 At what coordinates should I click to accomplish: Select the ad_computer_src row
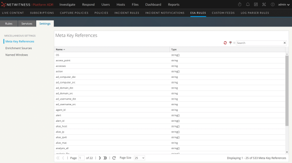tap(169, 83)
